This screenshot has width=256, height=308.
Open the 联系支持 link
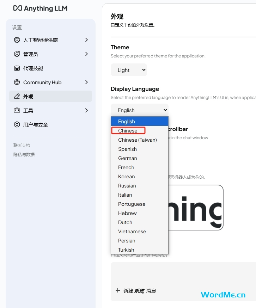pyautogui.click(x=22, y=145)
